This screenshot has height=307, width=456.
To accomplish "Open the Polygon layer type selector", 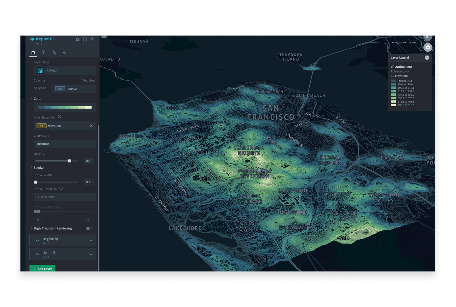I will click(x=64, y=70).
